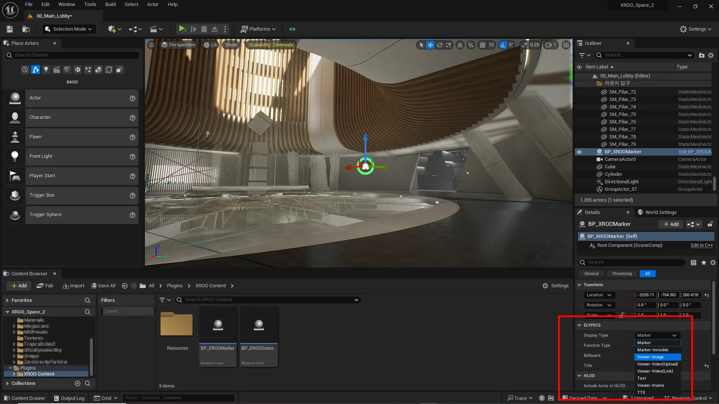719x404 pixels.
Task: Open the Selection Mode dropdown
Action: [x=69, y=29]
